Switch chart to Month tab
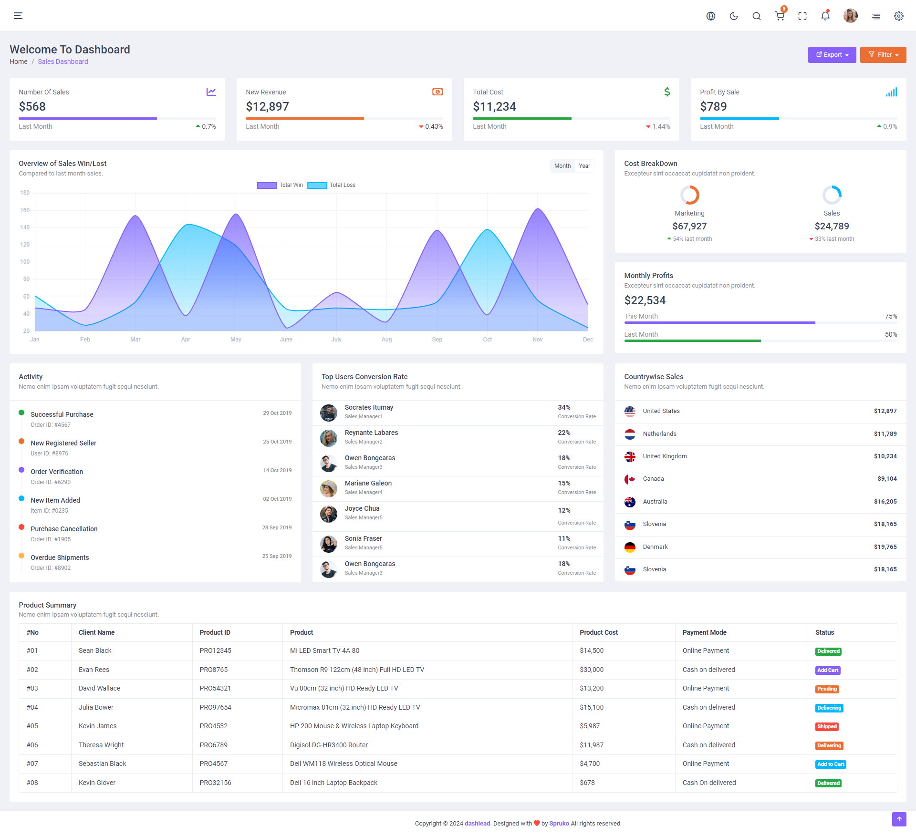 coord(562,166)
